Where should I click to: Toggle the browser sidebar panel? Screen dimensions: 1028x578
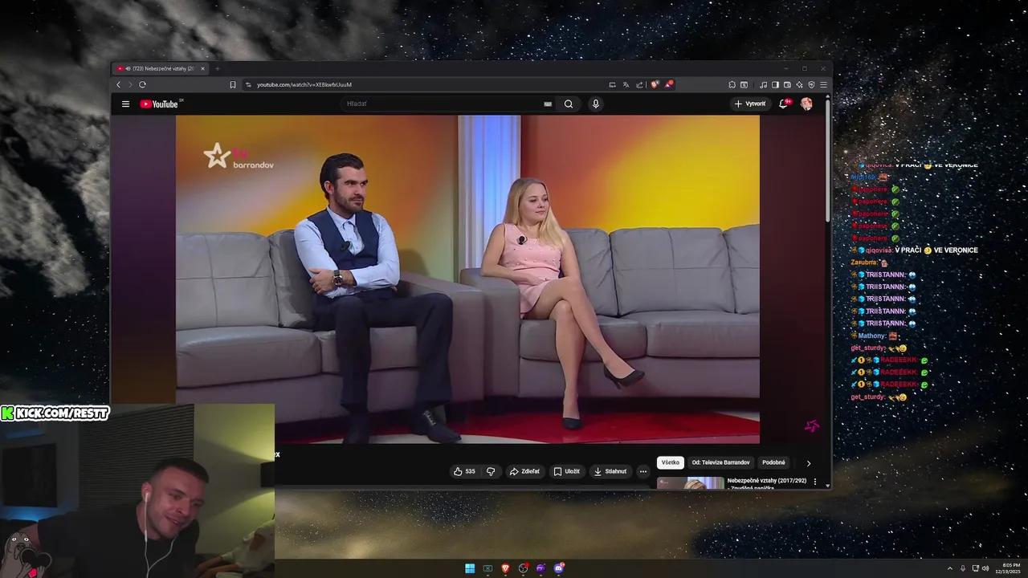click(775, 84)
